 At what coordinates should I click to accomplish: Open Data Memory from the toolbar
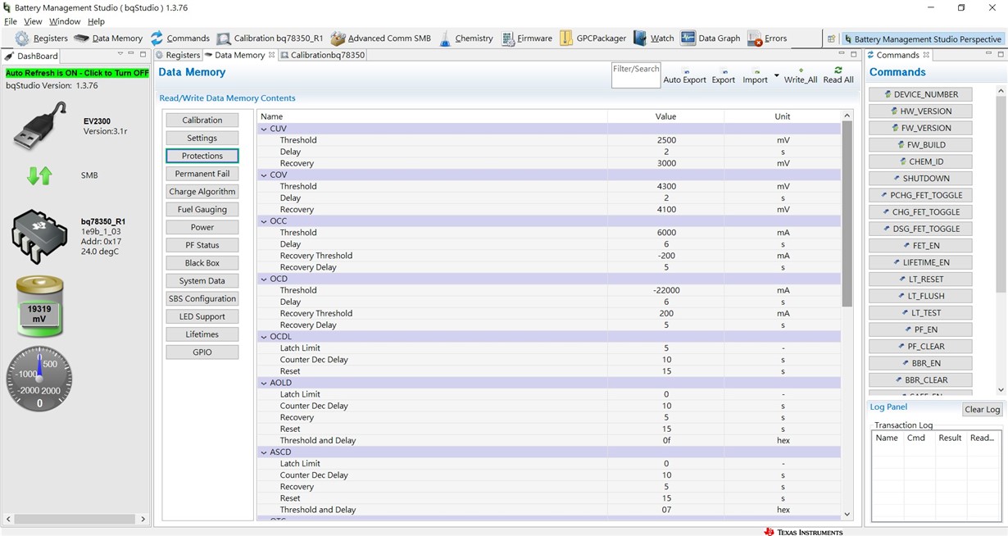108,39
